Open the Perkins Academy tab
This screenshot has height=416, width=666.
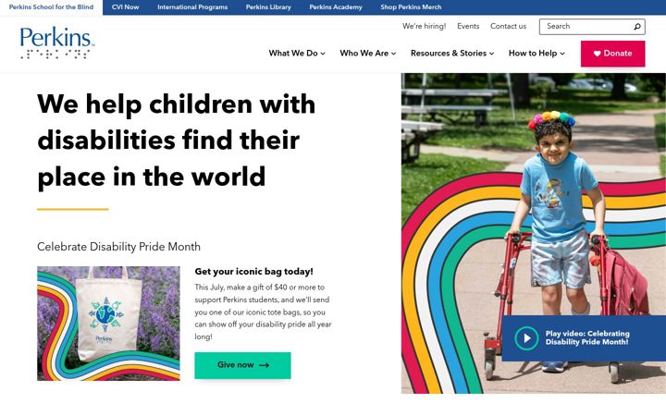[336, 7]
